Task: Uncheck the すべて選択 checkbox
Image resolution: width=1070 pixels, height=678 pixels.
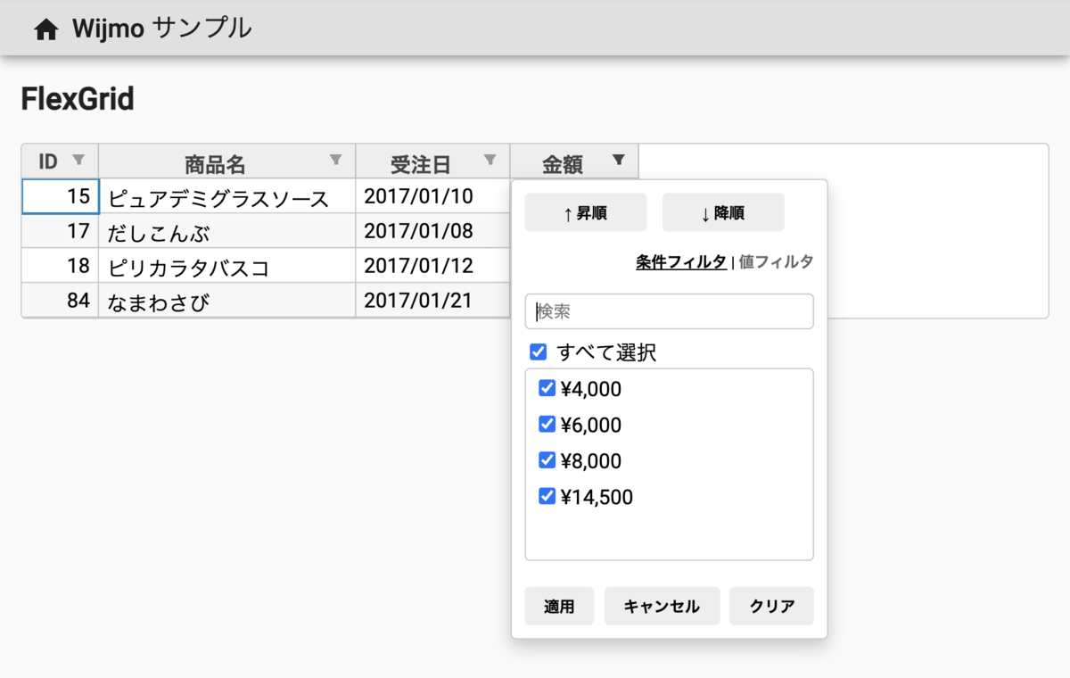Action: coord(538,351)
